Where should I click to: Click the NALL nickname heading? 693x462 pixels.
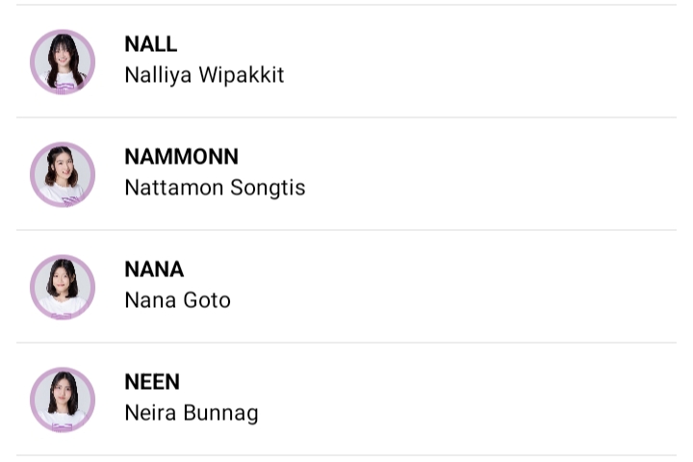(x=150, y=44)
